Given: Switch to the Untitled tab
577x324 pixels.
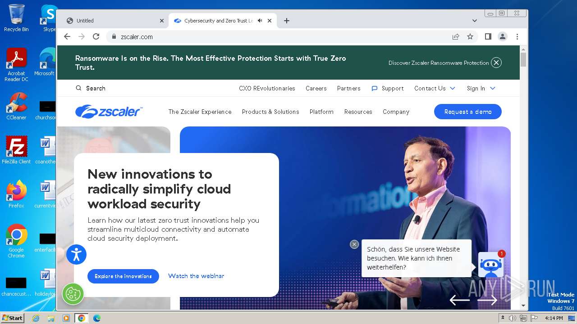Looking at the screenshot, I should click(x=114, y=21).
